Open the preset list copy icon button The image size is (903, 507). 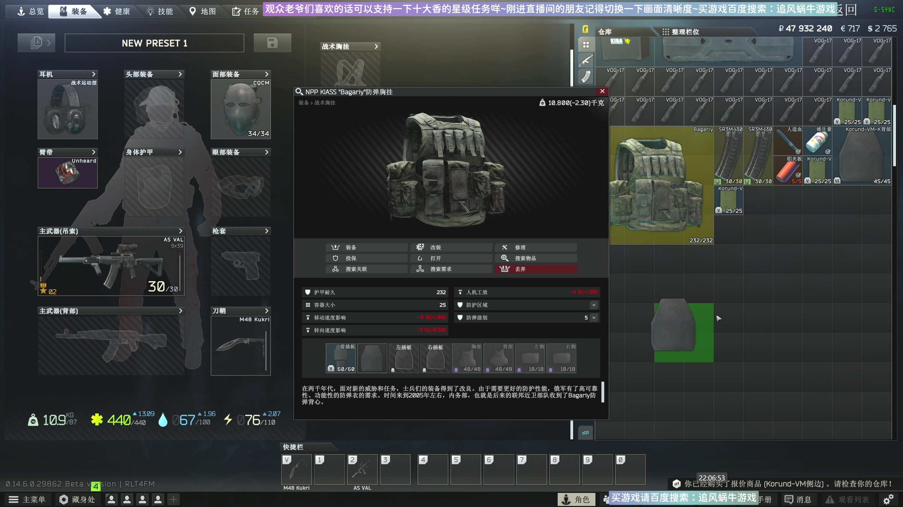point(36,43)
